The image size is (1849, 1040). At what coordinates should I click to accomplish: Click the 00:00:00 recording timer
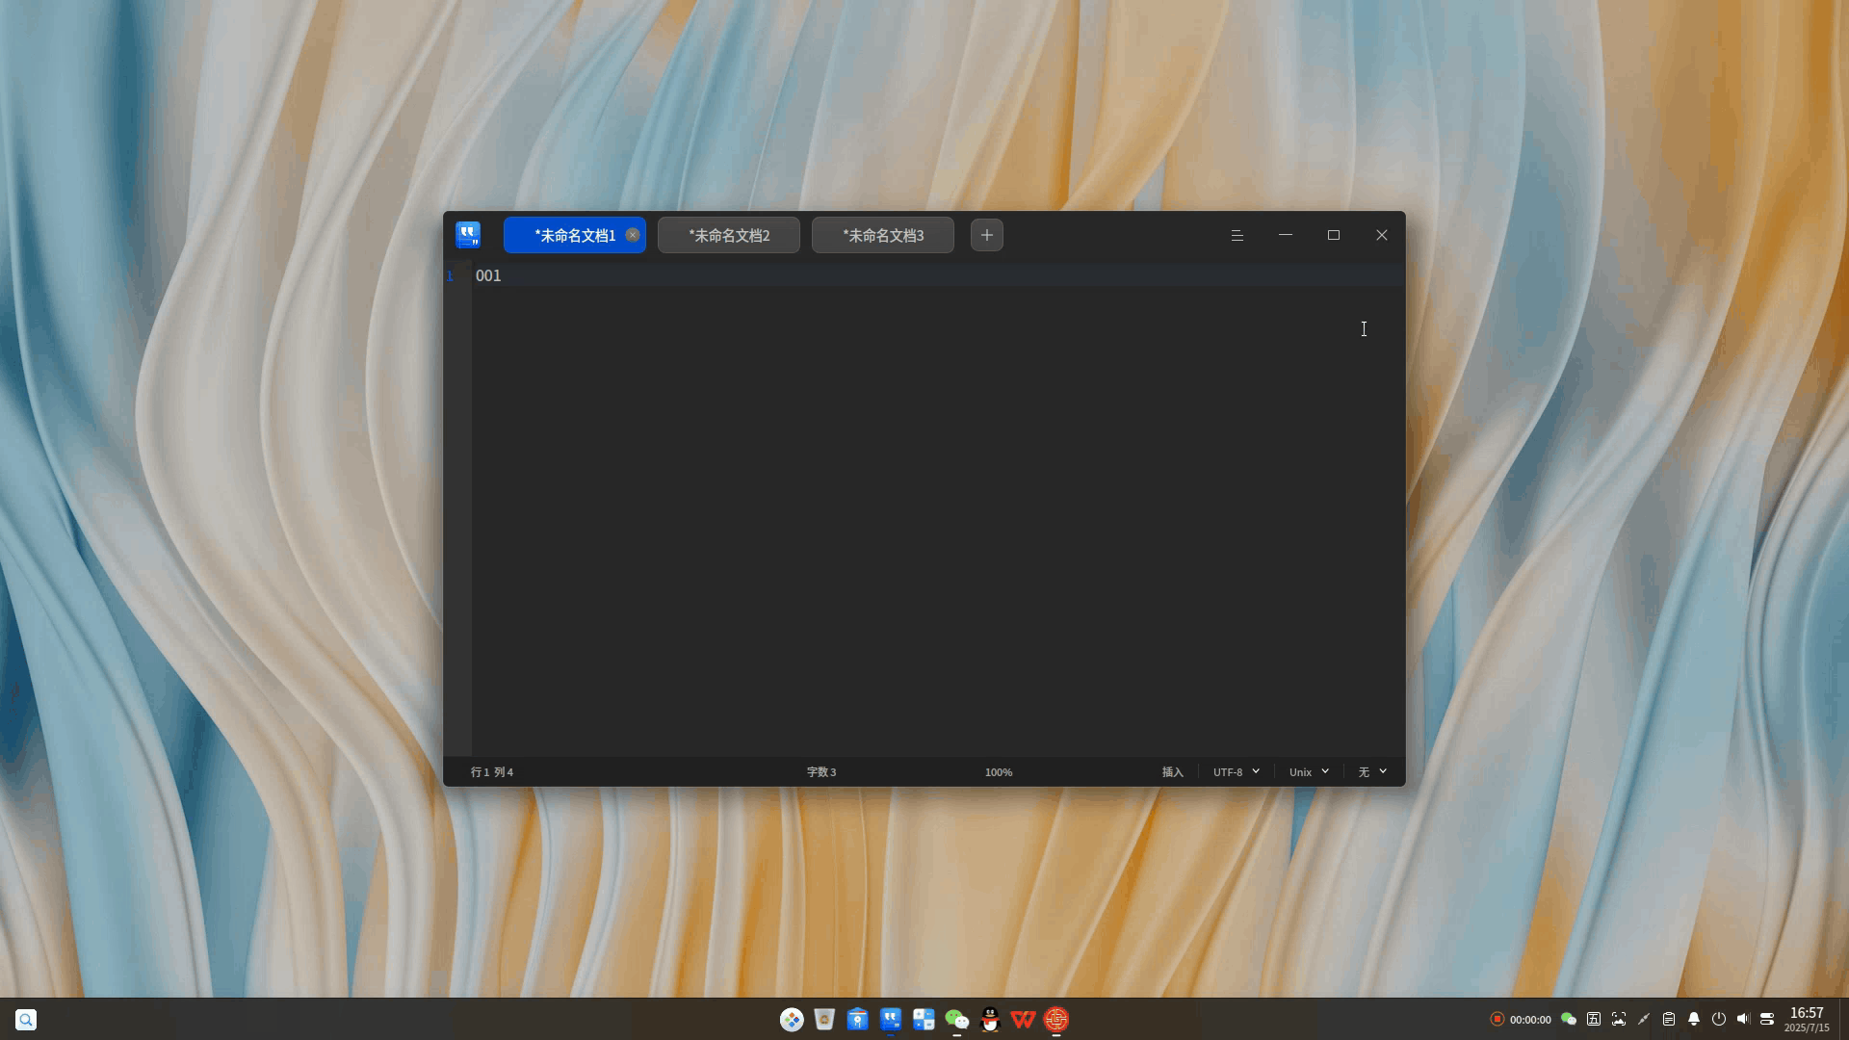(x=1530, y=1020)
